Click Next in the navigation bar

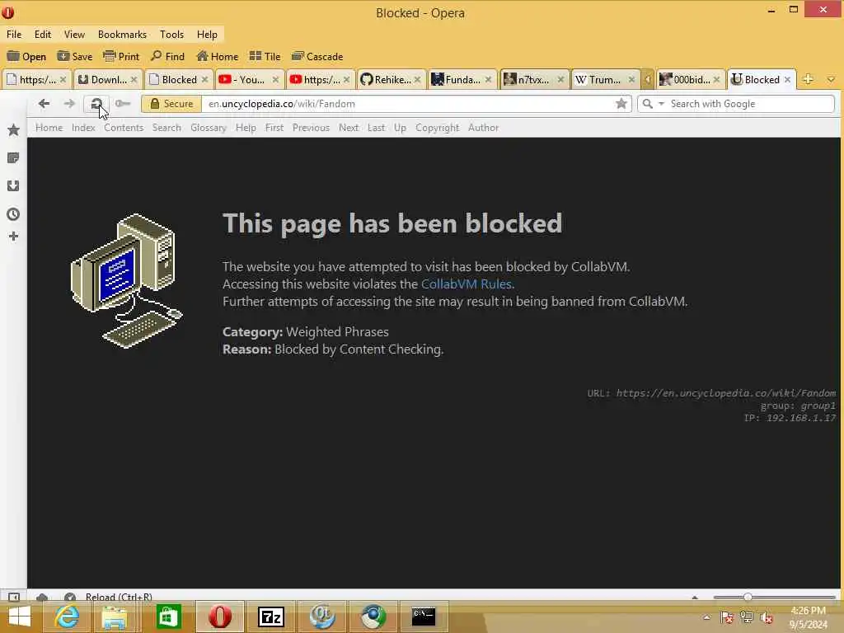coord(349,128)
